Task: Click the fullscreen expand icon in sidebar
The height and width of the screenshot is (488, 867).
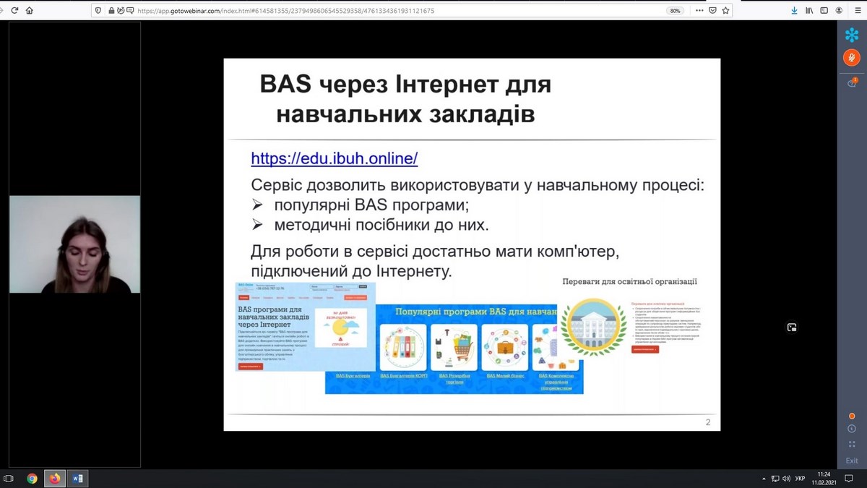Action: pyautogui.click(x=852, y=444)
